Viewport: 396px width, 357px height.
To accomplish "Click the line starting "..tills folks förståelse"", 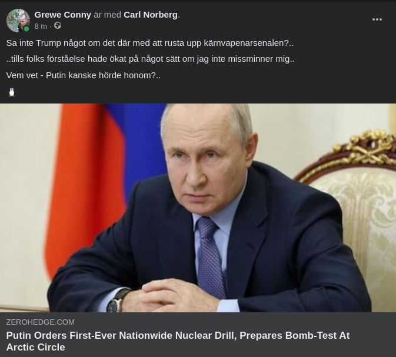I will (150, 59).
